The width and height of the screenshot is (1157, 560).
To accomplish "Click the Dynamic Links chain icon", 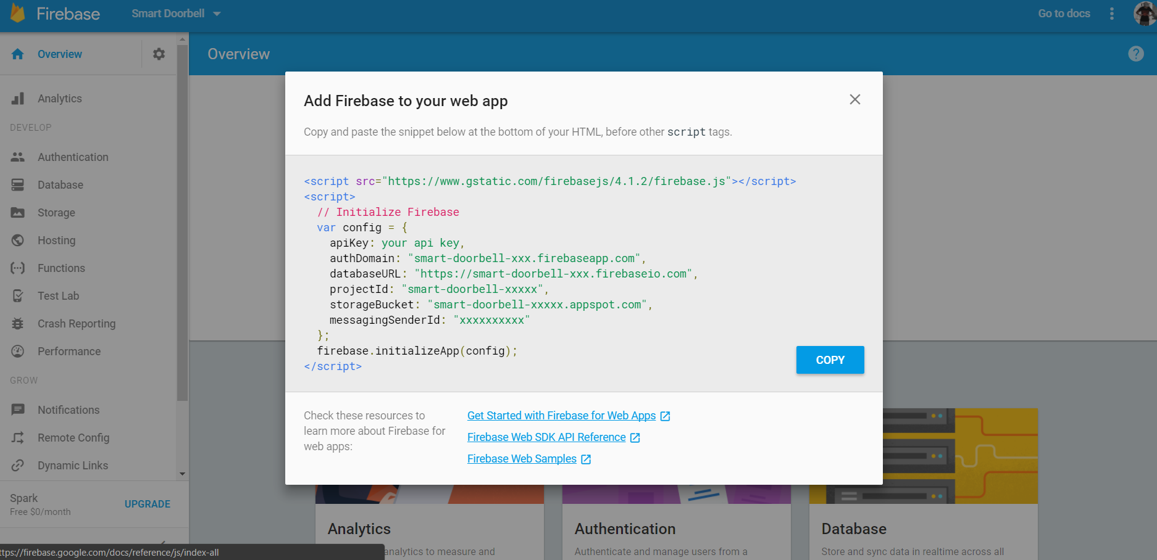I will coord(18,466).
